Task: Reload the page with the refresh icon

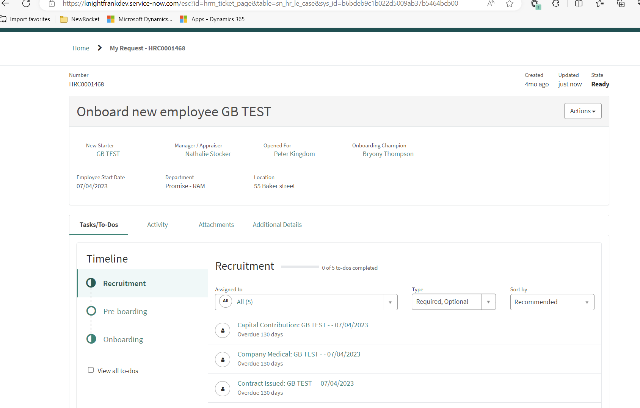Action: 26,4
